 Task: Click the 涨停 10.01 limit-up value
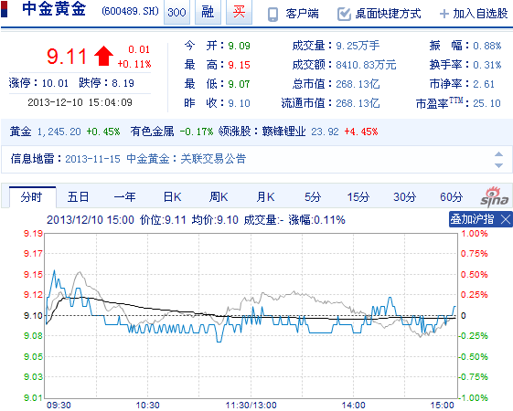[55, 83]
